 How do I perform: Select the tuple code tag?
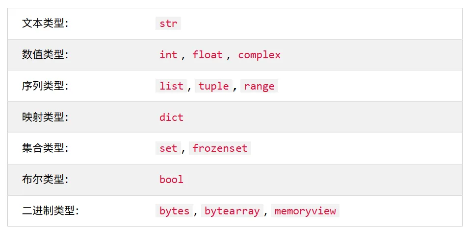(x=214, y=86)
